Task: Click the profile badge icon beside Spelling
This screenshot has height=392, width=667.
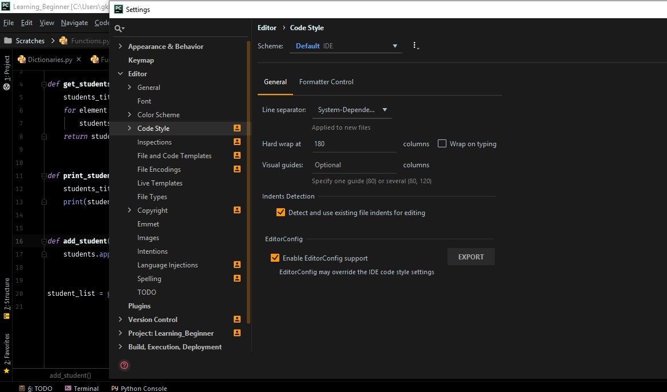Action: tap(237, 279)
